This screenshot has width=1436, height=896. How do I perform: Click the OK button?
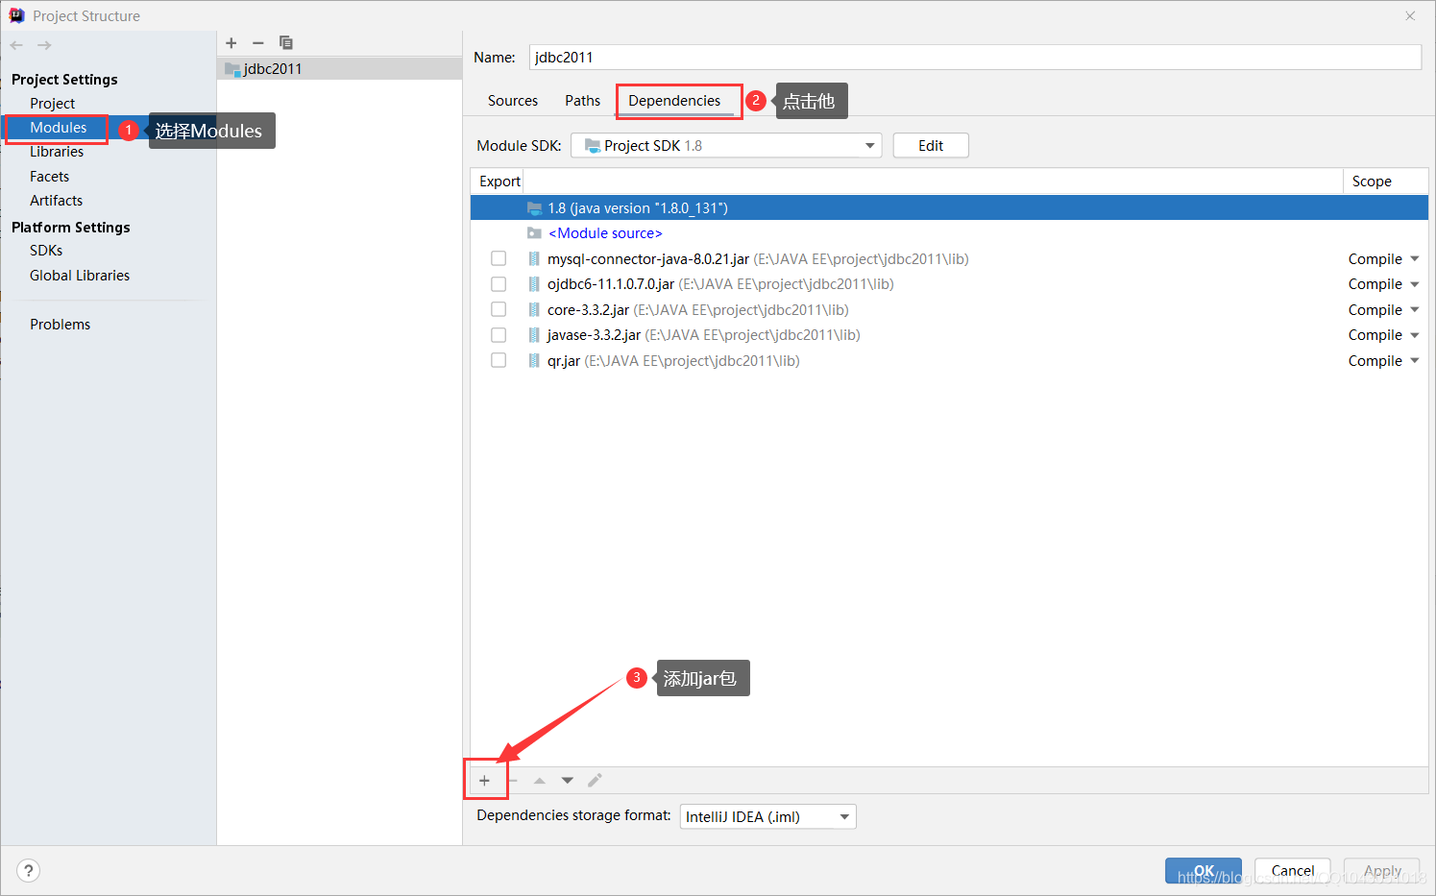point(1204,871)
